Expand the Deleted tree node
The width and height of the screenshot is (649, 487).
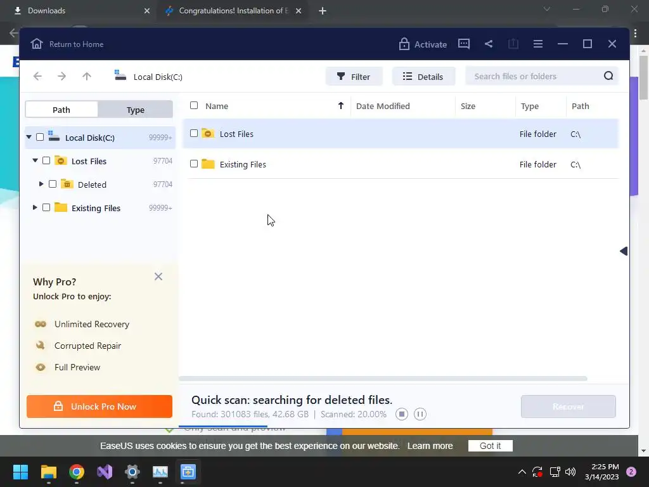click(41, 184)
